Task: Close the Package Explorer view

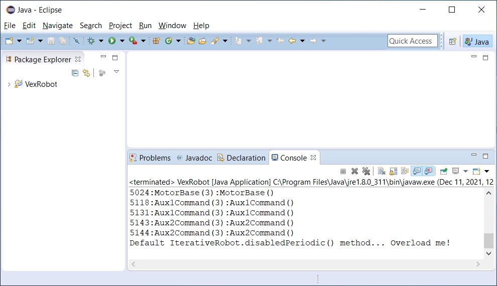Action: tap(78, 59)
